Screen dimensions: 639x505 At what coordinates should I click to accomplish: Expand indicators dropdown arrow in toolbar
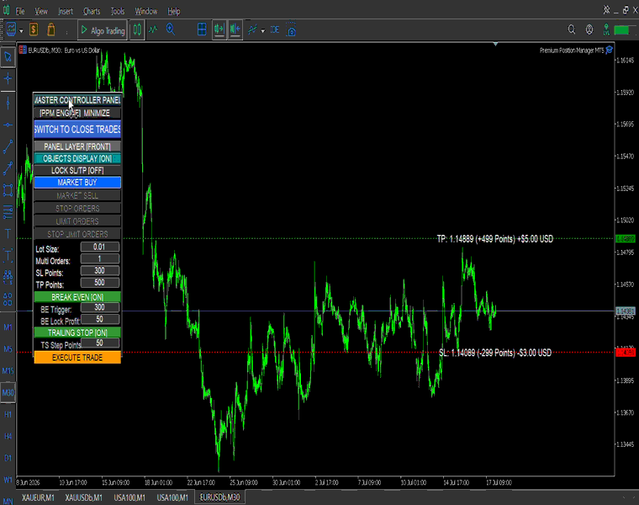pyautogui.click(x=263, y=30)
